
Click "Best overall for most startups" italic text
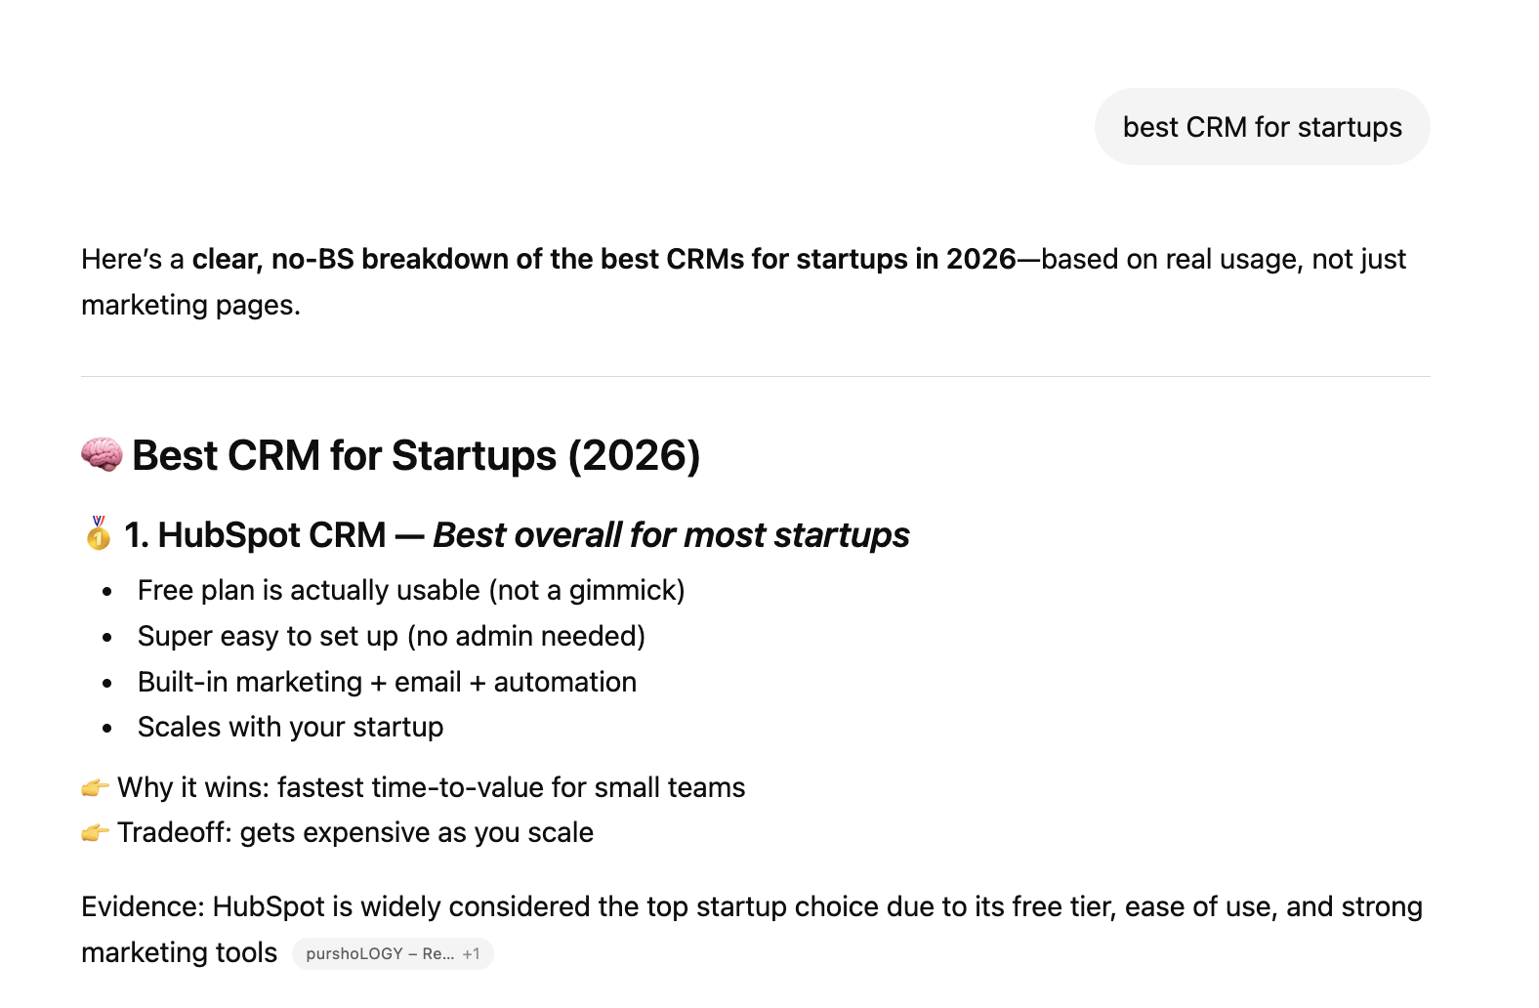671,535
